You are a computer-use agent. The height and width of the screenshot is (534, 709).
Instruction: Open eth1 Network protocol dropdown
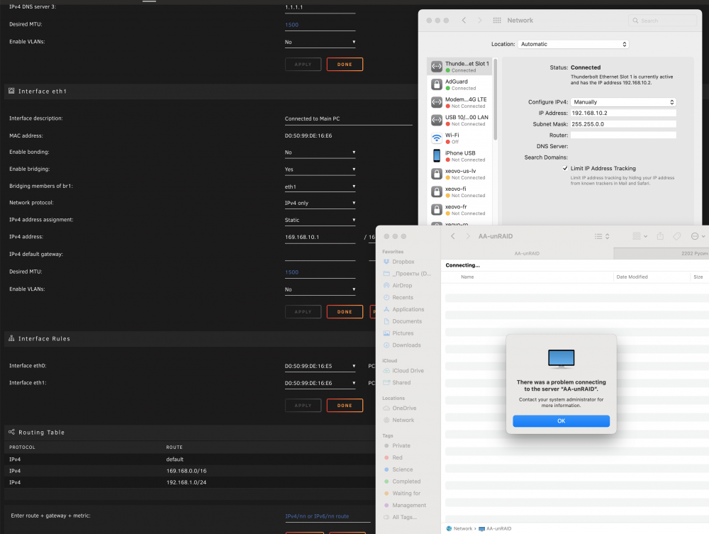pos(320,203)
